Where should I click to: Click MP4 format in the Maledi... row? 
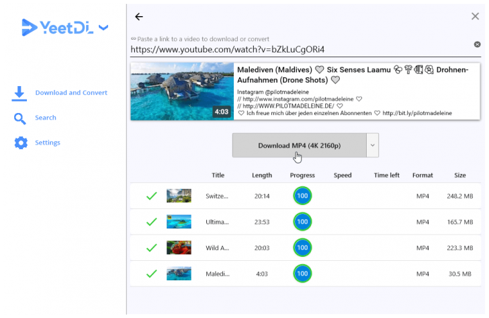tap(423, 274)
